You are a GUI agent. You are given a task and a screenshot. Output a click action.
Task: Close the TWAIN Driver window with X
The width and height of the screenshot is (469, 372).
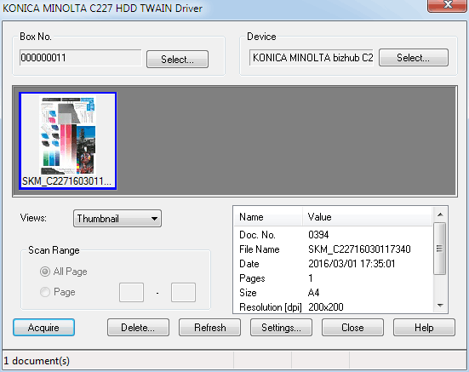(448, 5)
